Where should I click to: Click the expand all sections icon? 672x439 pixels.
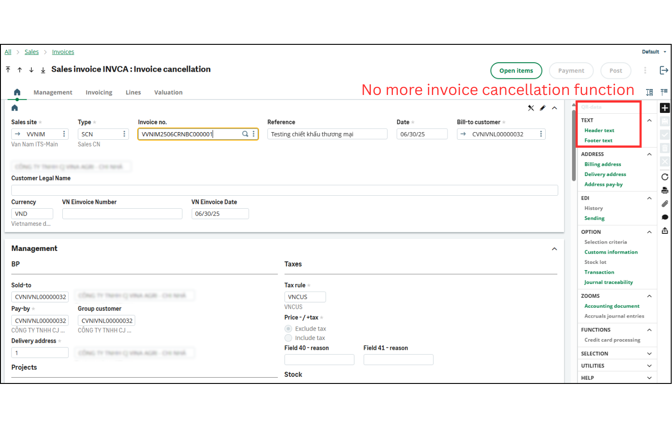point(650,92)
